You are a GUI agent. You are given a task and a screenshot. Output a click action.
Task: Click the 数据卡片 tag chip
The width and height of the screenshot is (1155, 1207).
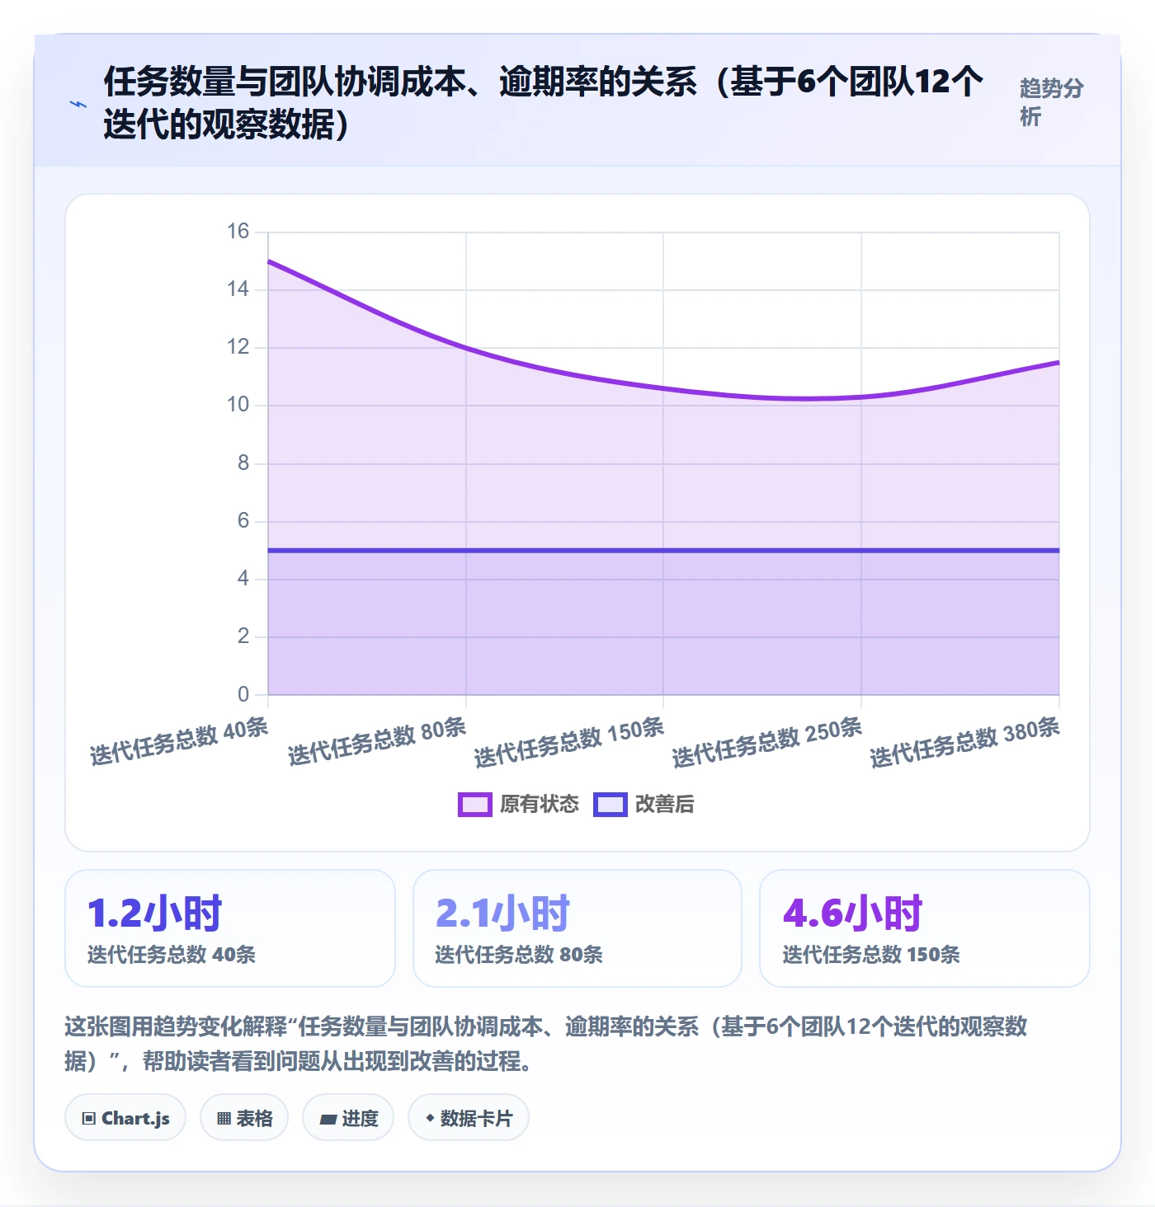point(469,1118)
